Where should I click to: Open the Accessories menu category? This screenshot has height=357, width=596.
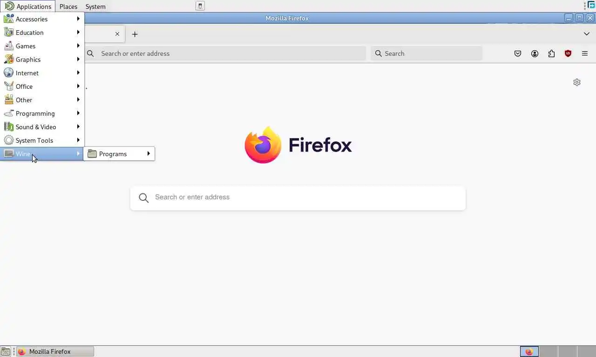tap(42, 19)
